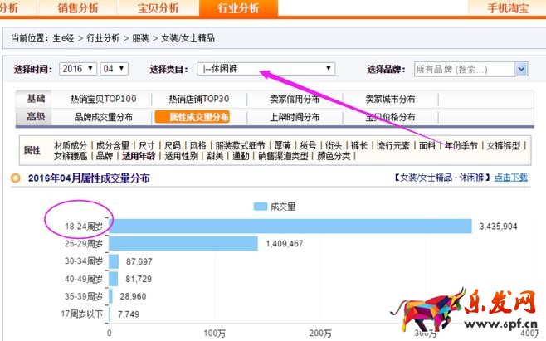546x341 pixels.
Task: Click the 点击下载 download link
Action: [x=511, y=178]
